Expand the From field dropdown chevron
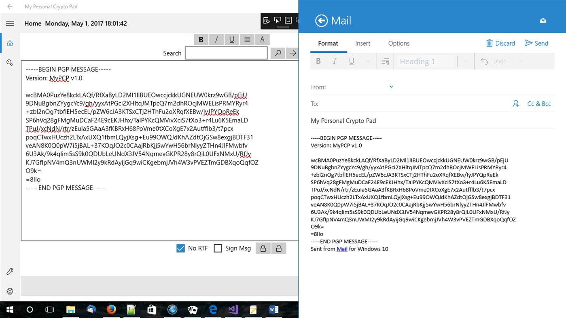The image size is (566, 318). pos(391,86)
